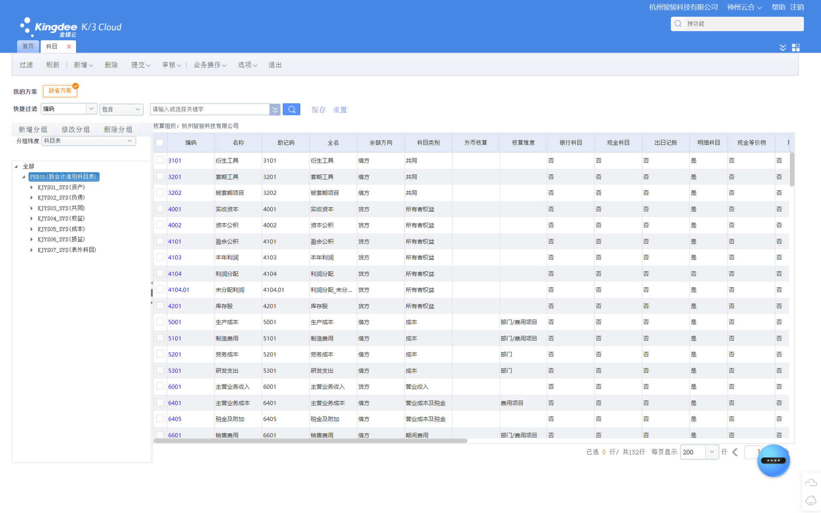Screen dimensions: 821x513
Task: Open account code 5201 link
Action: [x=174, y=354]
